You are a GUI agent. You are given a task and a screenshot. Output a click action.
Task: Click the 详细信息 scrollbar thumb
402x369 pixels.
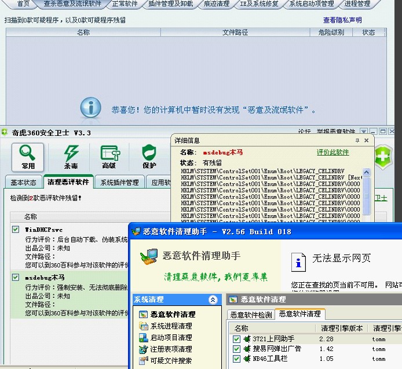point(366,196)
